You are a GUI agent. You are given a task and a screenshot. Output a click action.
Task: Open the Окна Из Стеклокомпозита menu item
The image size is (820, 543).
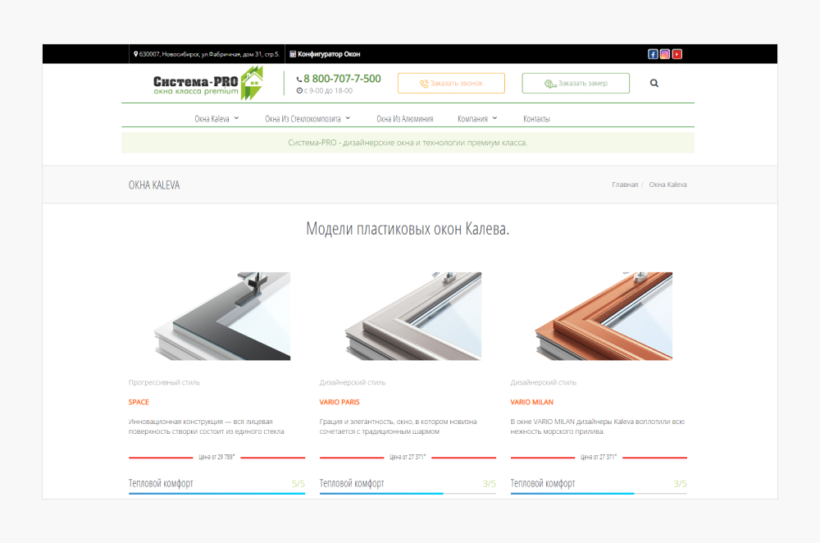coord(303,119)
